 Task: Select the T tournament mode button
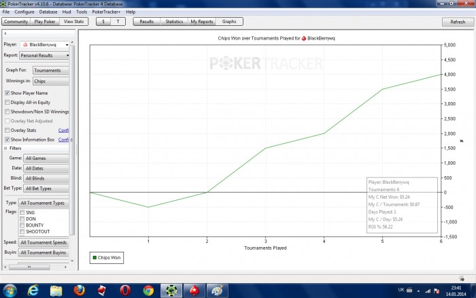[118, 22]
